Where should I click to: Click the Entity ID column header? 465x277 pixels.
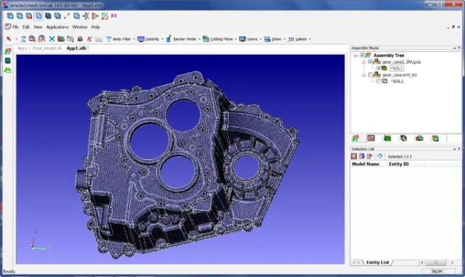point(399,164)
